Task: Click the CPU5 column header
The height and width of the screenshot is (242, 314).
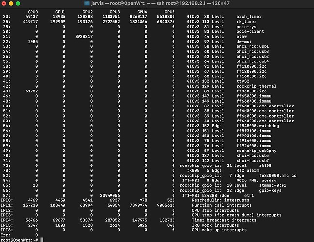Action: pyautogui.click(x=170, y=12)
